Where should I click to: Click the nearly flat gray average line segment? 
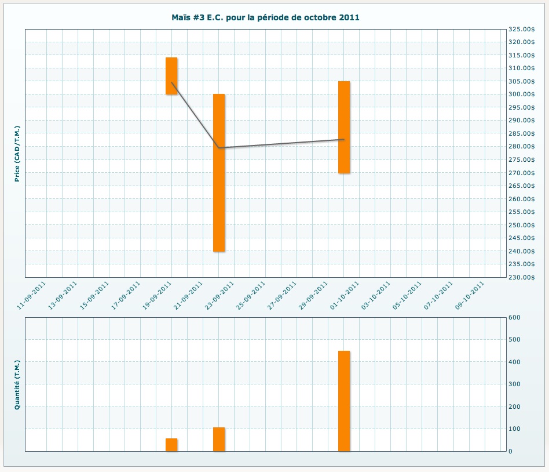(281, 144)
